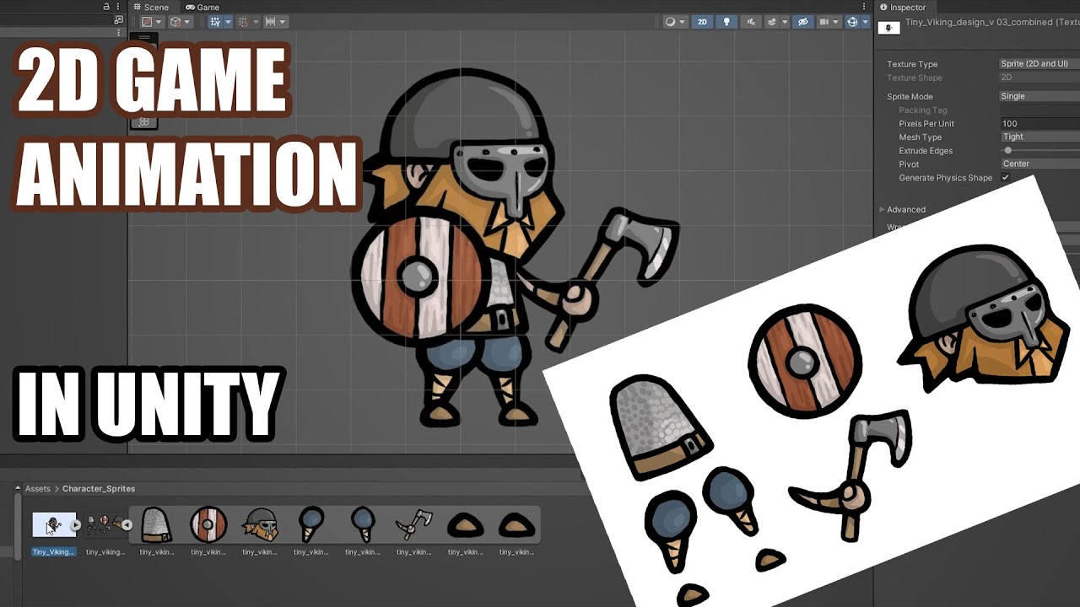
Task: Click the selected Tiny_Viking... file label
Action: pos(54,552)
